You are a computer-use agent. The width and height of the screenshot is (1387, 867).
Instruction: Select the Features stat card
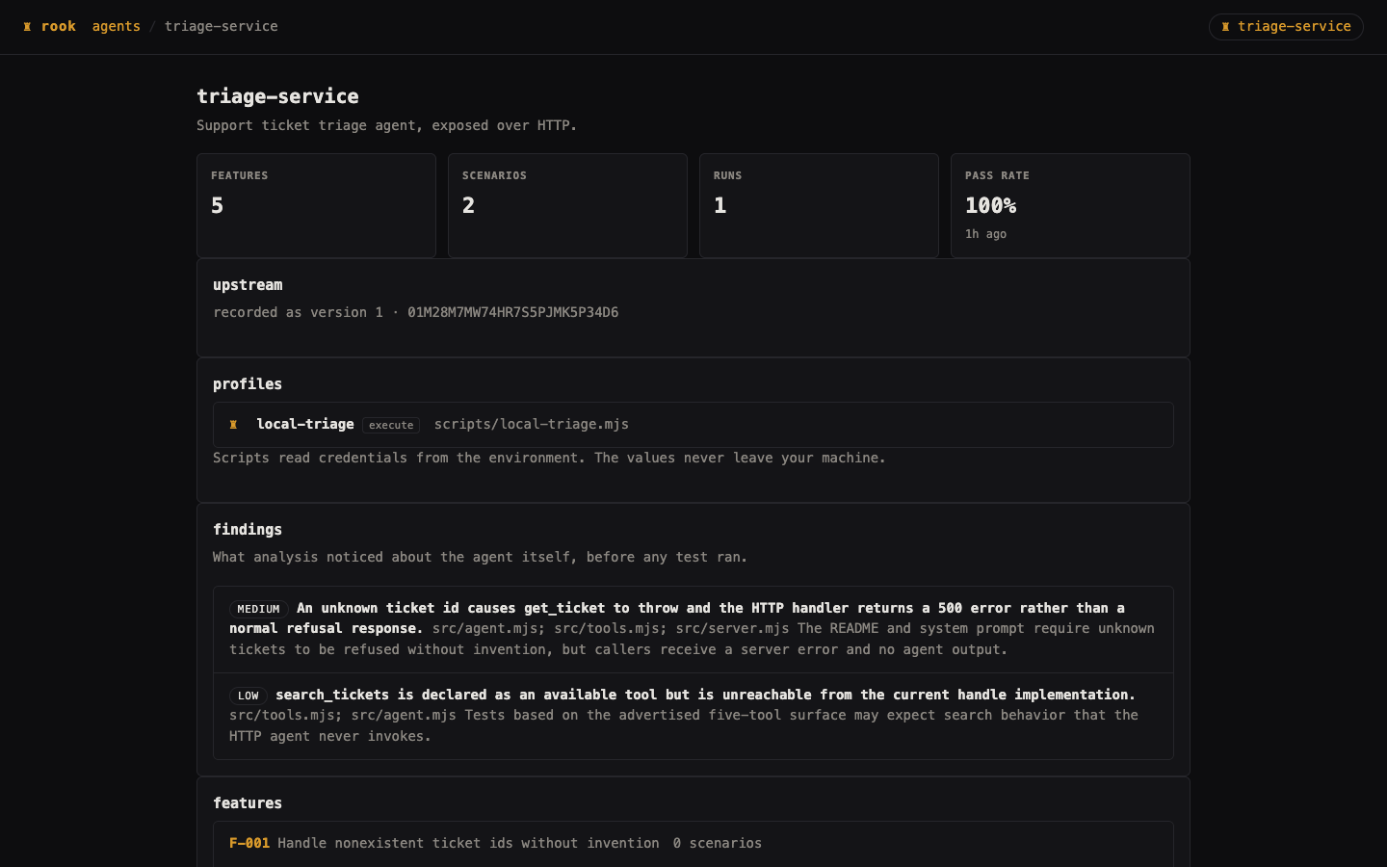pos(316,205)
